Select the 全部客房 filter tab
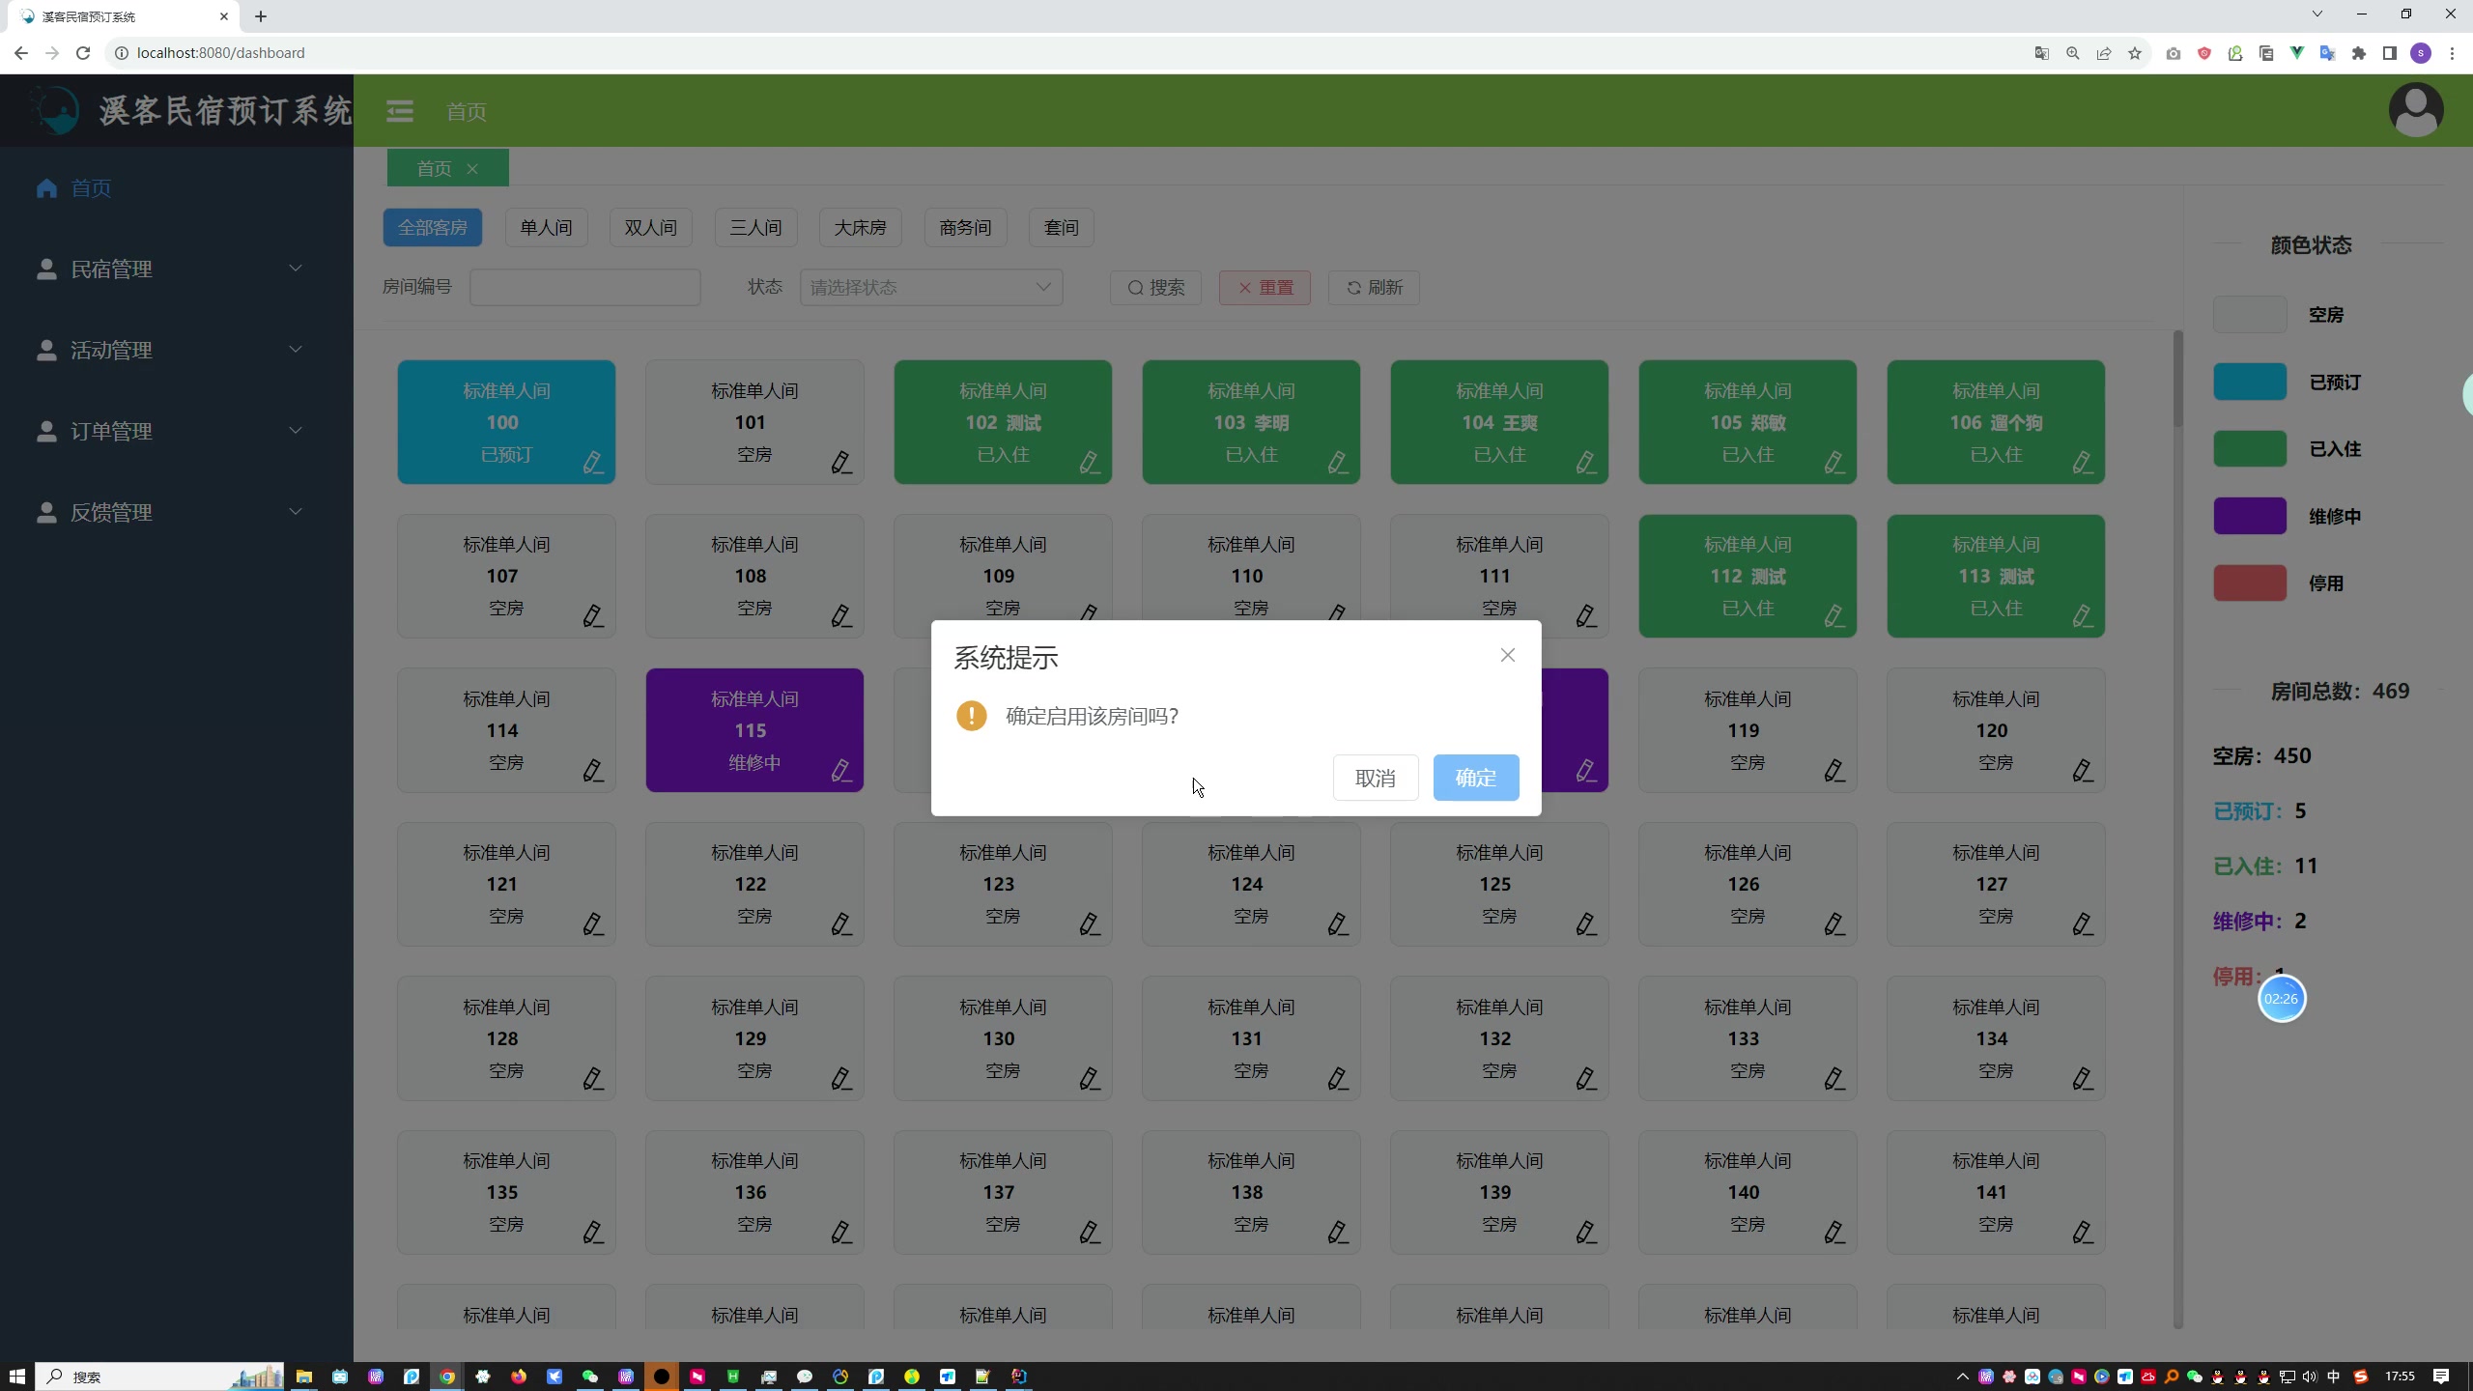This screenshot has width=2473, height=1391. (x=432, y=228)
